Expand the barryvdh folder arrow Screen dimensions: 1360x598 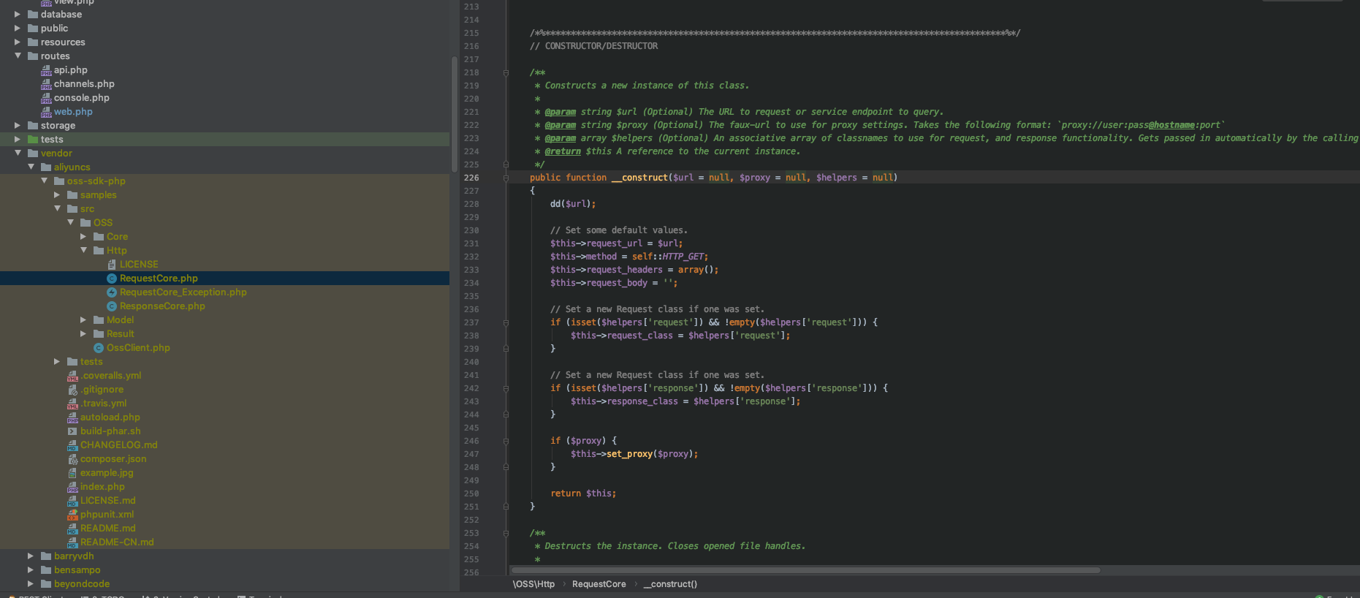(31, 556)
